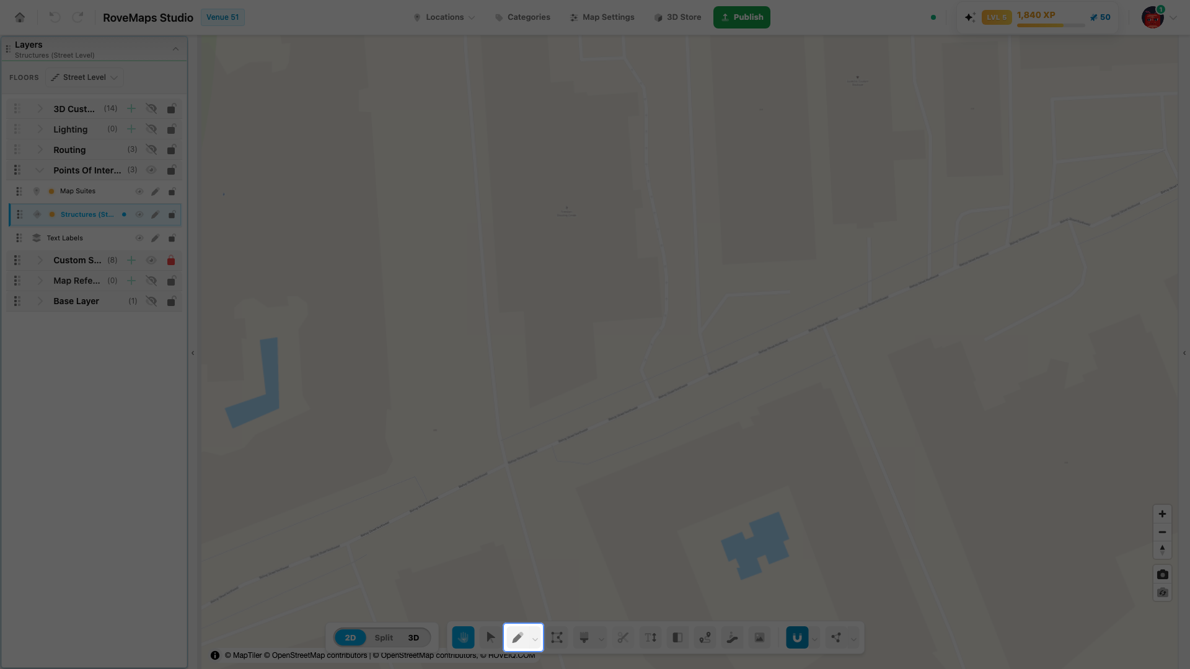Hide the Text Labels layer
The image size is (1190, 669).
click(139, 238)
